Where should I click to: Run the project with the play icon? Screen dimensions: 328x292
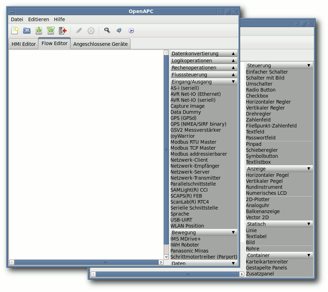tap(131, 31)
